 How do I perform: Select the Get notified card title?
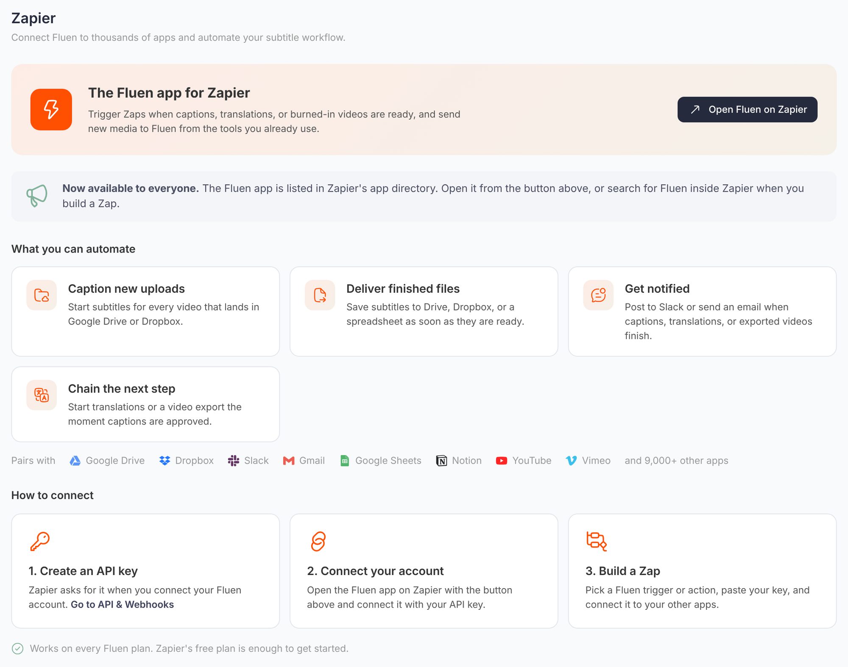coord(657,289)
